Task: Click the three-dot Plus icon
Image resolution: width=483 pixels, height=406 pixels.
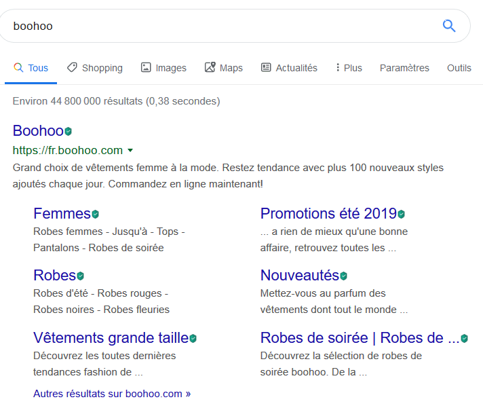Action: 338,67
